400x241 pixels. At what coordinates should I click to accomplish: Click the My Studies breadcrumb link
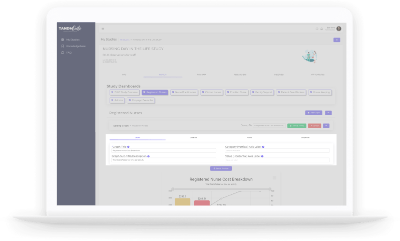(125, 40)
